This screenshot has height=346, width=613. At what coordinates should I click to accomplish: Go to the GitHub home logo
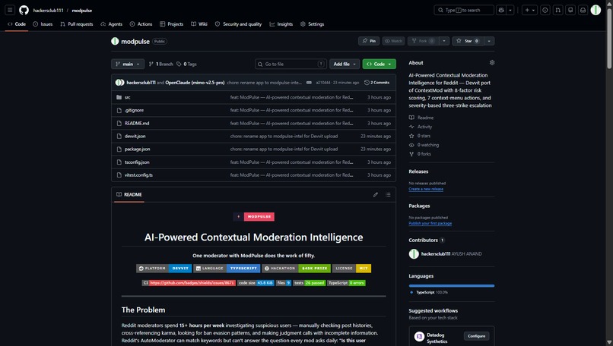pyautogui.click(x=24, y=10)
